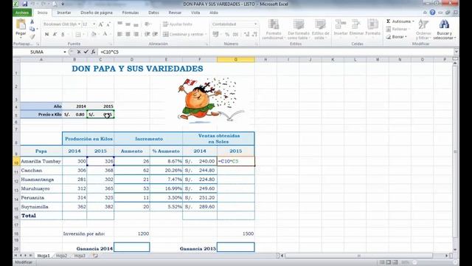Click the Autosuma sigma button
The height and width of the screenshot is (266, 472).
(x=400, y=21)
